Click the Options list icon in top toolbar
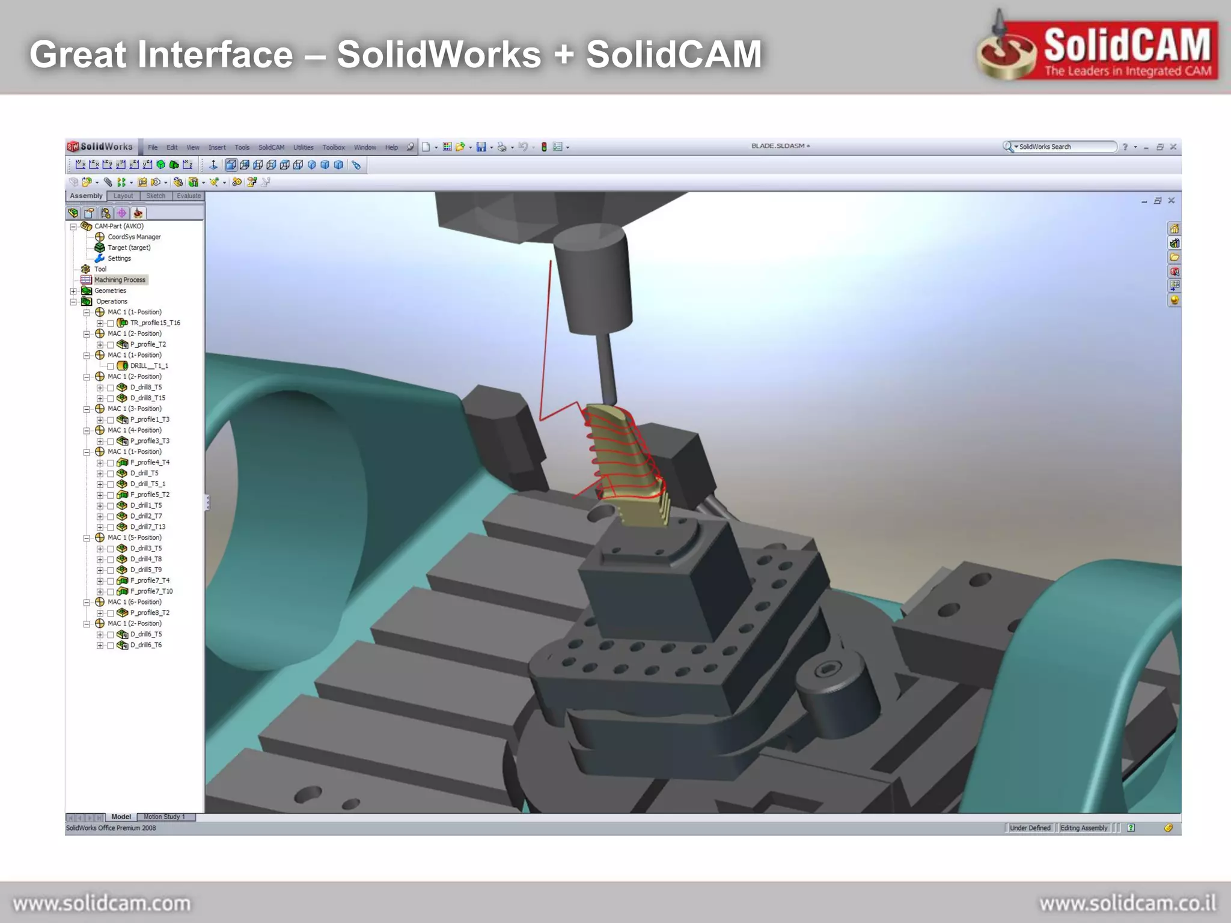 557,147
